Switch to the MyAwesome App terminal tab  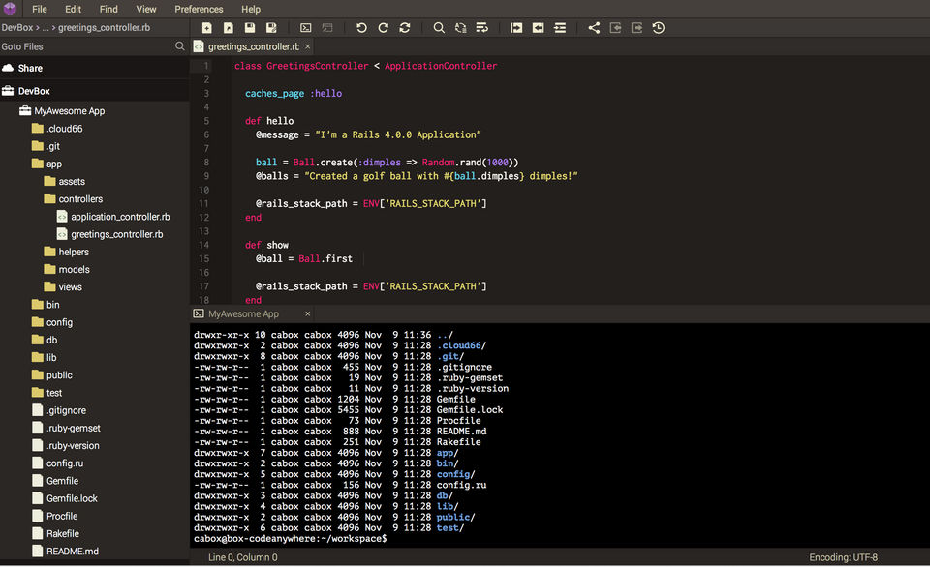[x=242, y=313]
